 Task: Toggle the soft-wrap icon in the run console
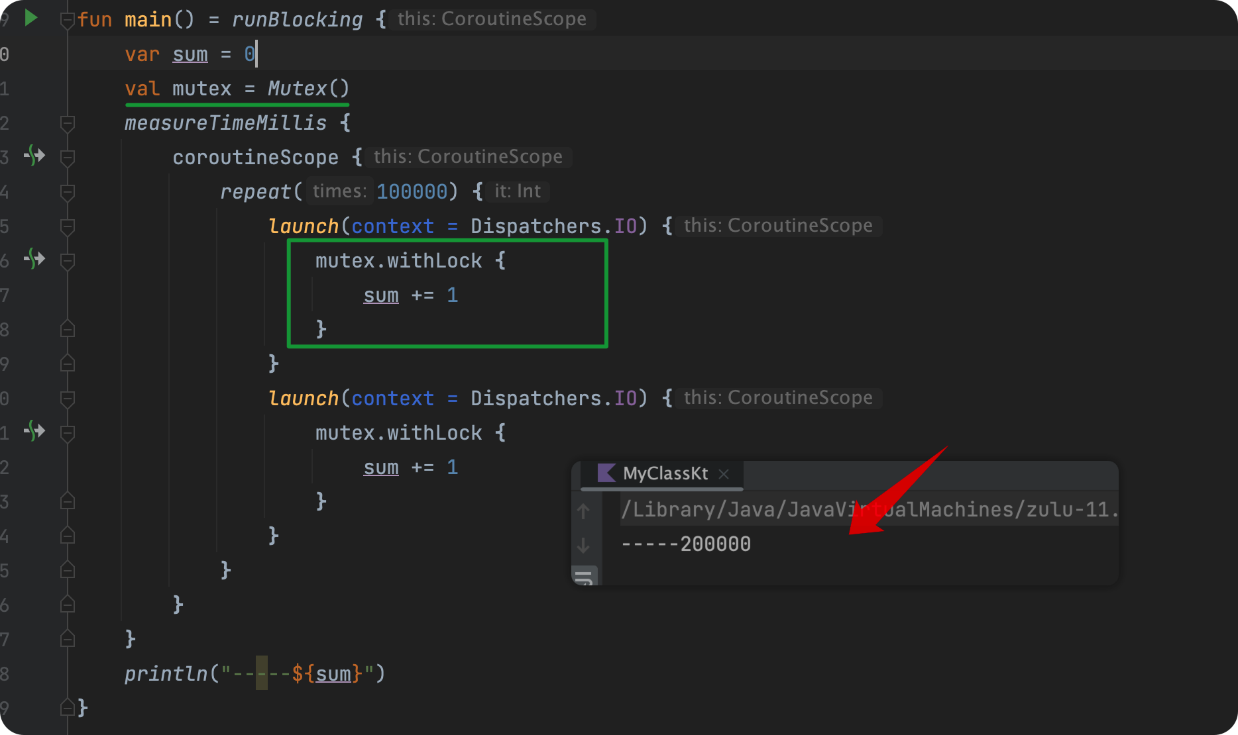(x=585, y=577)
